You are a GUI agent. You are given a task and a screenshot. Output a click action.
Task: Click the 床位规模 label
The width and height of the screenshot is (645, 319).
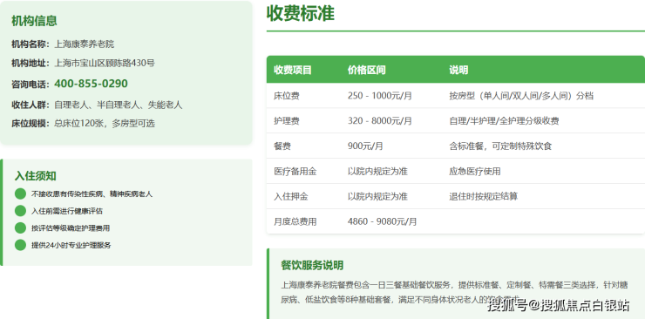click(x=30, y=123)
